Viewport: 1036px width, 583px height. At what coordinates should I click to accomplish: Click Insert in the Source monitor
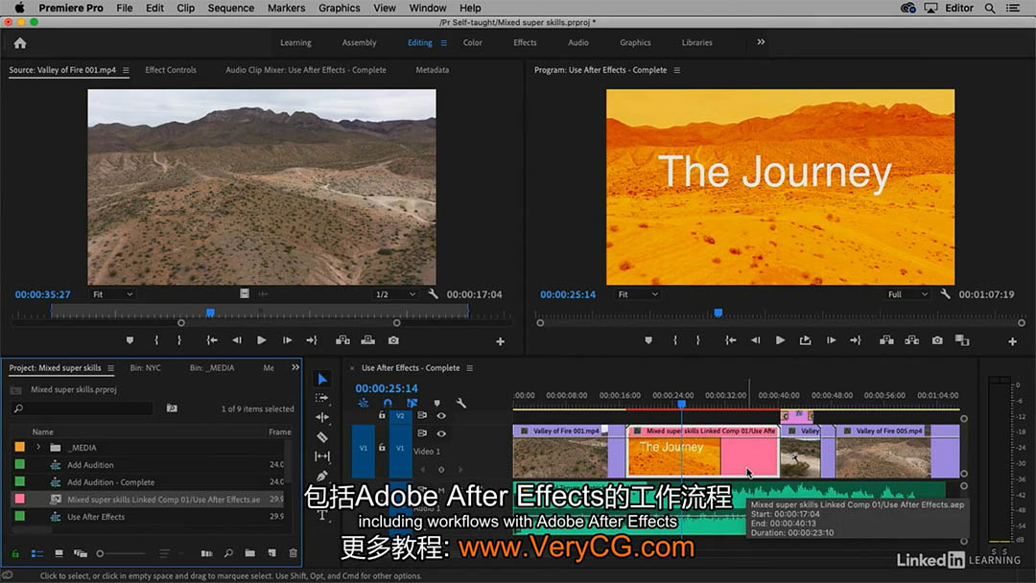(x=342, y=340)
